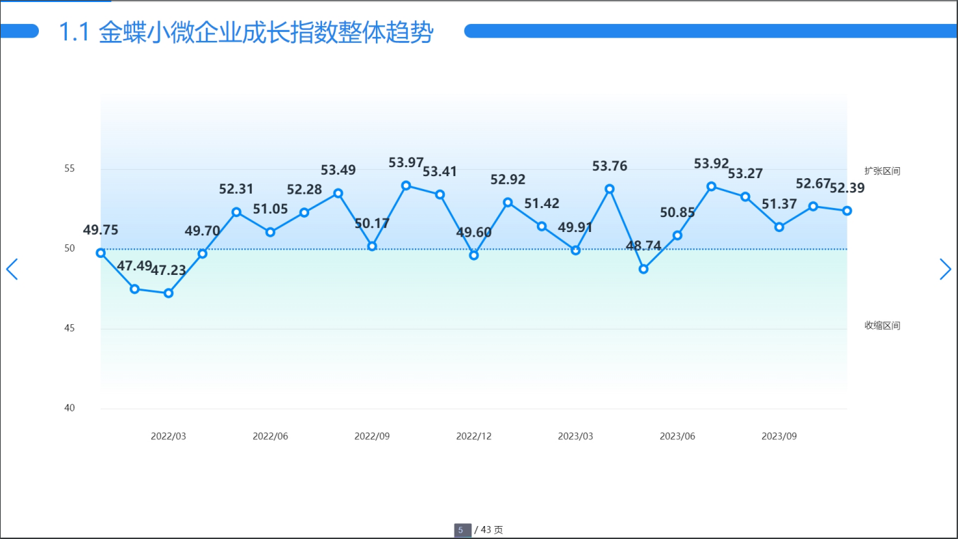Click the peak data point labeled 53.97
The height and width of the screenshot is (539, 958).
(406, 186)
